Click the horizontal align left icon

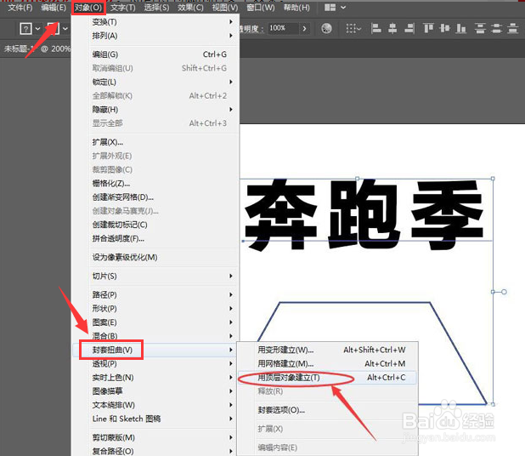(376, 29)
